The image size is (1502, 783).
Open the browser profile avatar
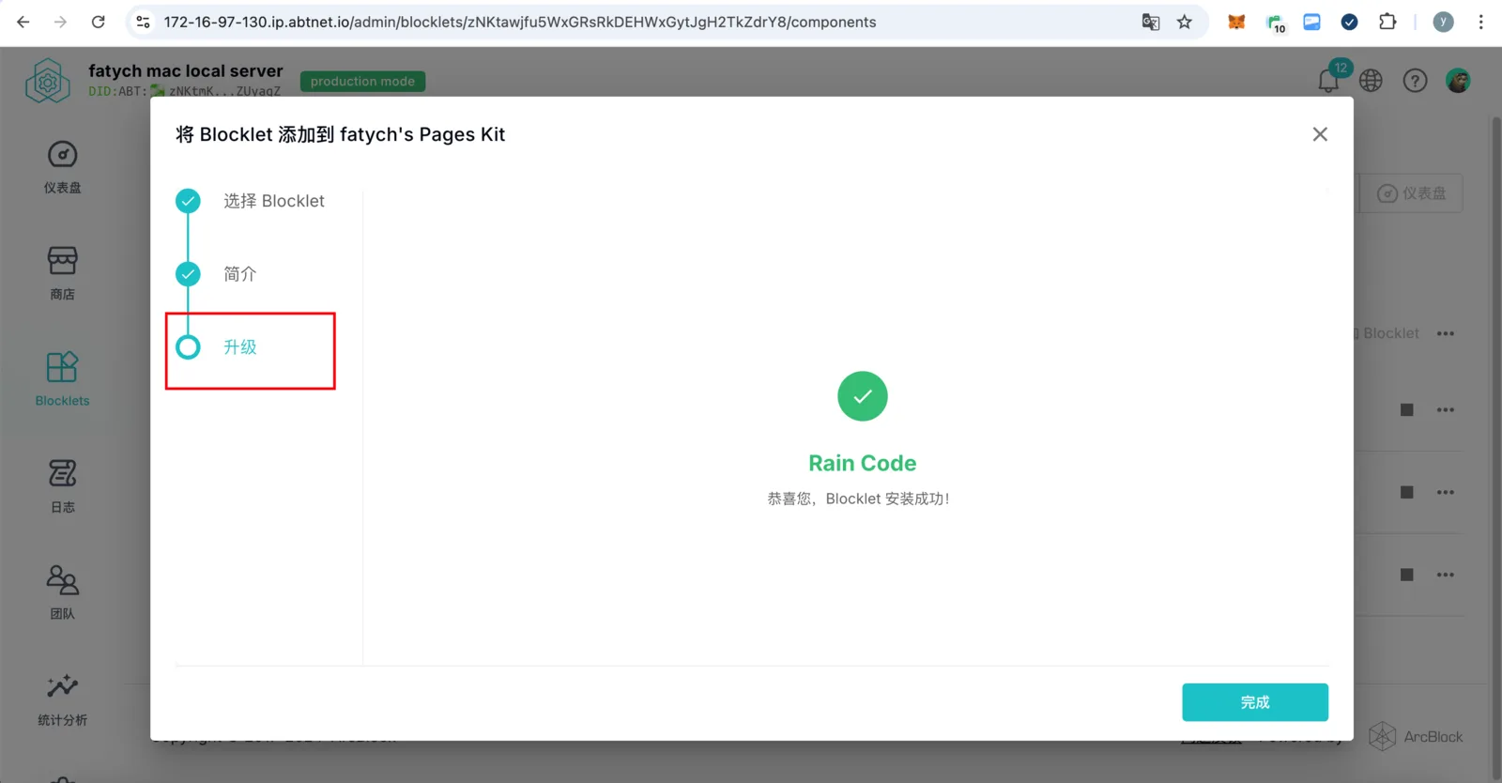(1444, 22)
